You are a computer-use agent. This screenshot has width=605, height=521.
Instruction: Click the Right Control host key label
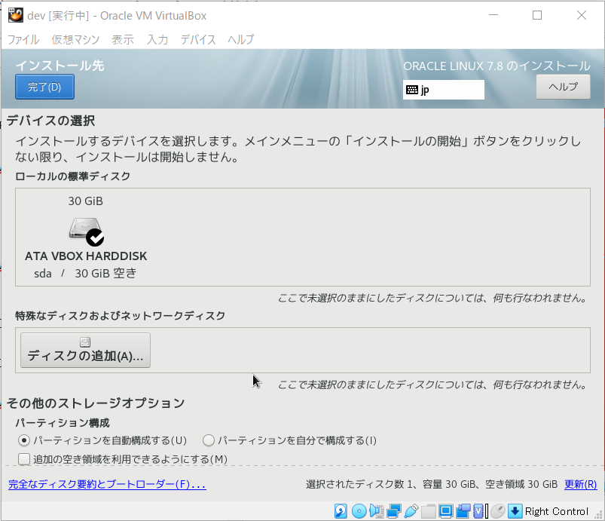pyautogui.click(x=556, y=511)
